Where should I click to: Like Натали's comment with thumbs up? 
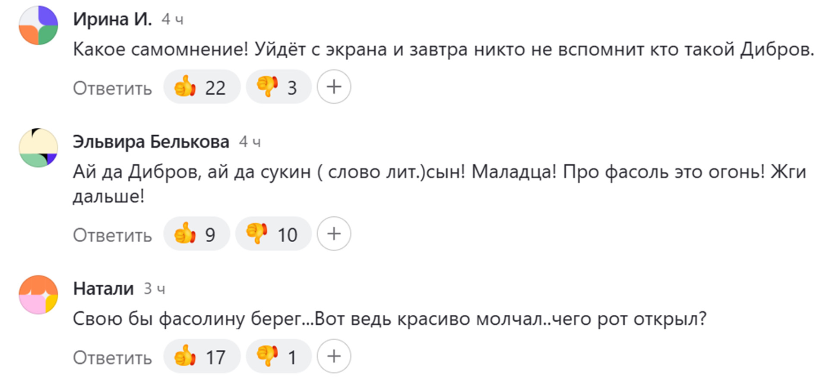pyautogui.click(x=201, y=357)
